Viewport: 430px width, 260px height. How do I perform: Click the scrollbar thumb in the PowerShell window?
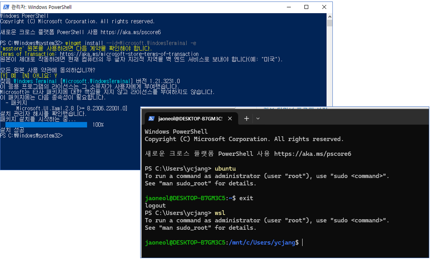tap(330, 23)
